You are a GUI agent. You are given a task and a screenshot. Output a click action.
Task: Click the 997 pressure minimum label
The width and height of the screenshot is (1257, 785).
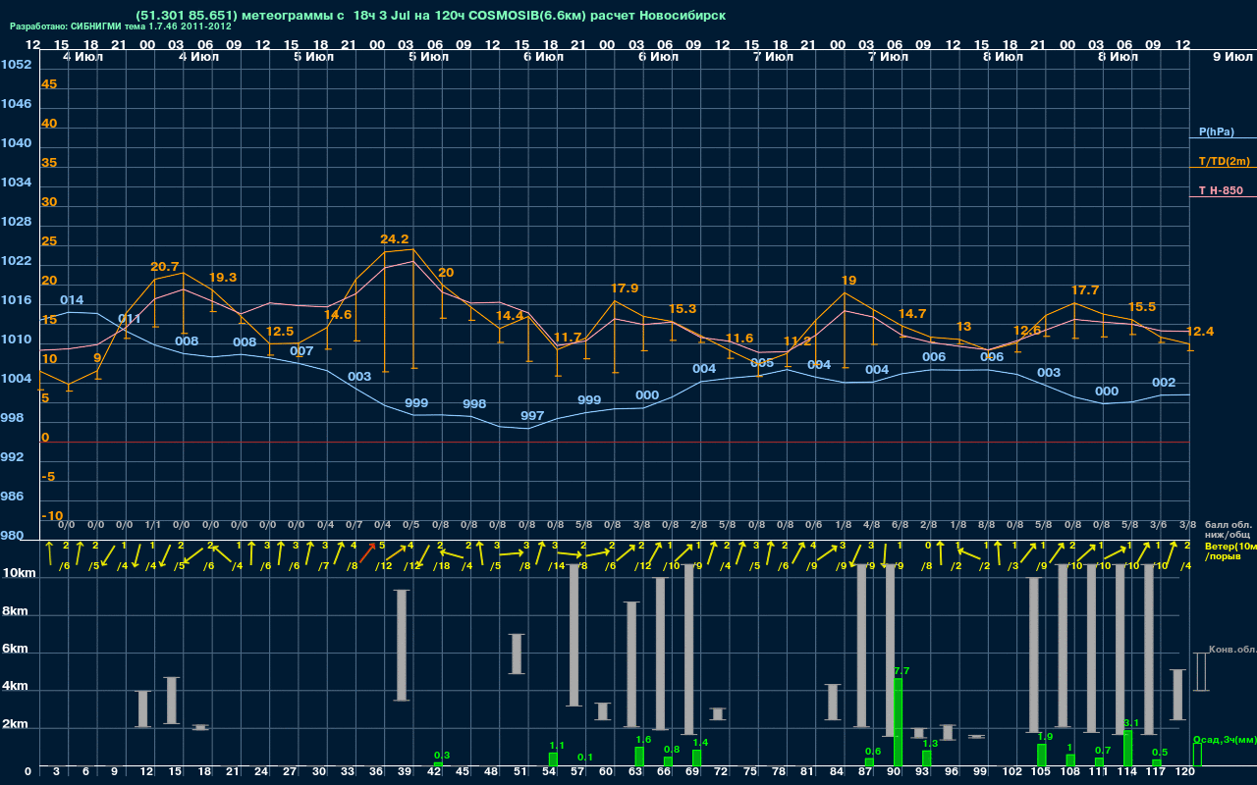coord(532,415)
